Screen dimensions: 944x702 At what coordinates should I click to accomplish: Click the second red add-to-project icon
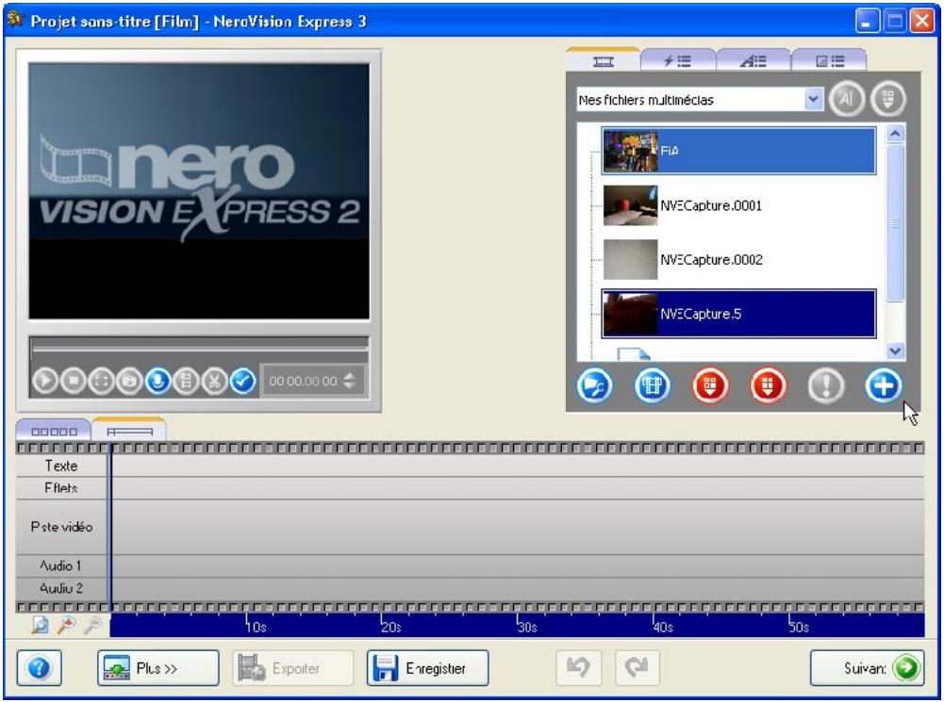(x=768, y=385)
